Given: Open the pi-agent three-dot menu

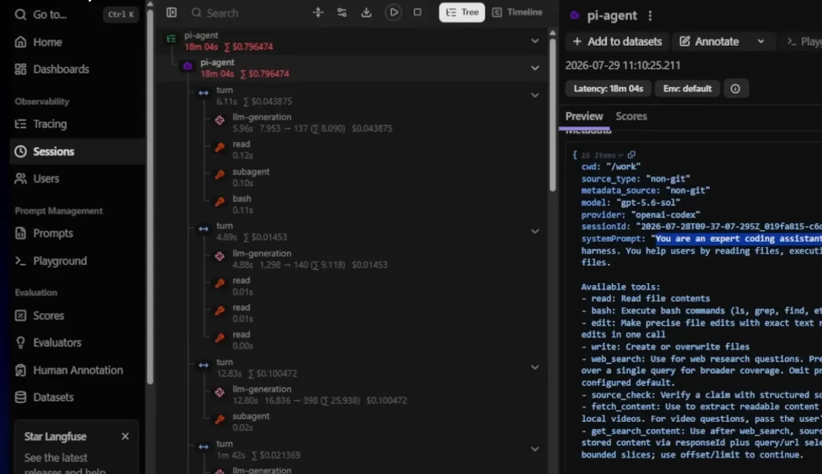Looking at the screenshot, I should click(x=650, y=16).
